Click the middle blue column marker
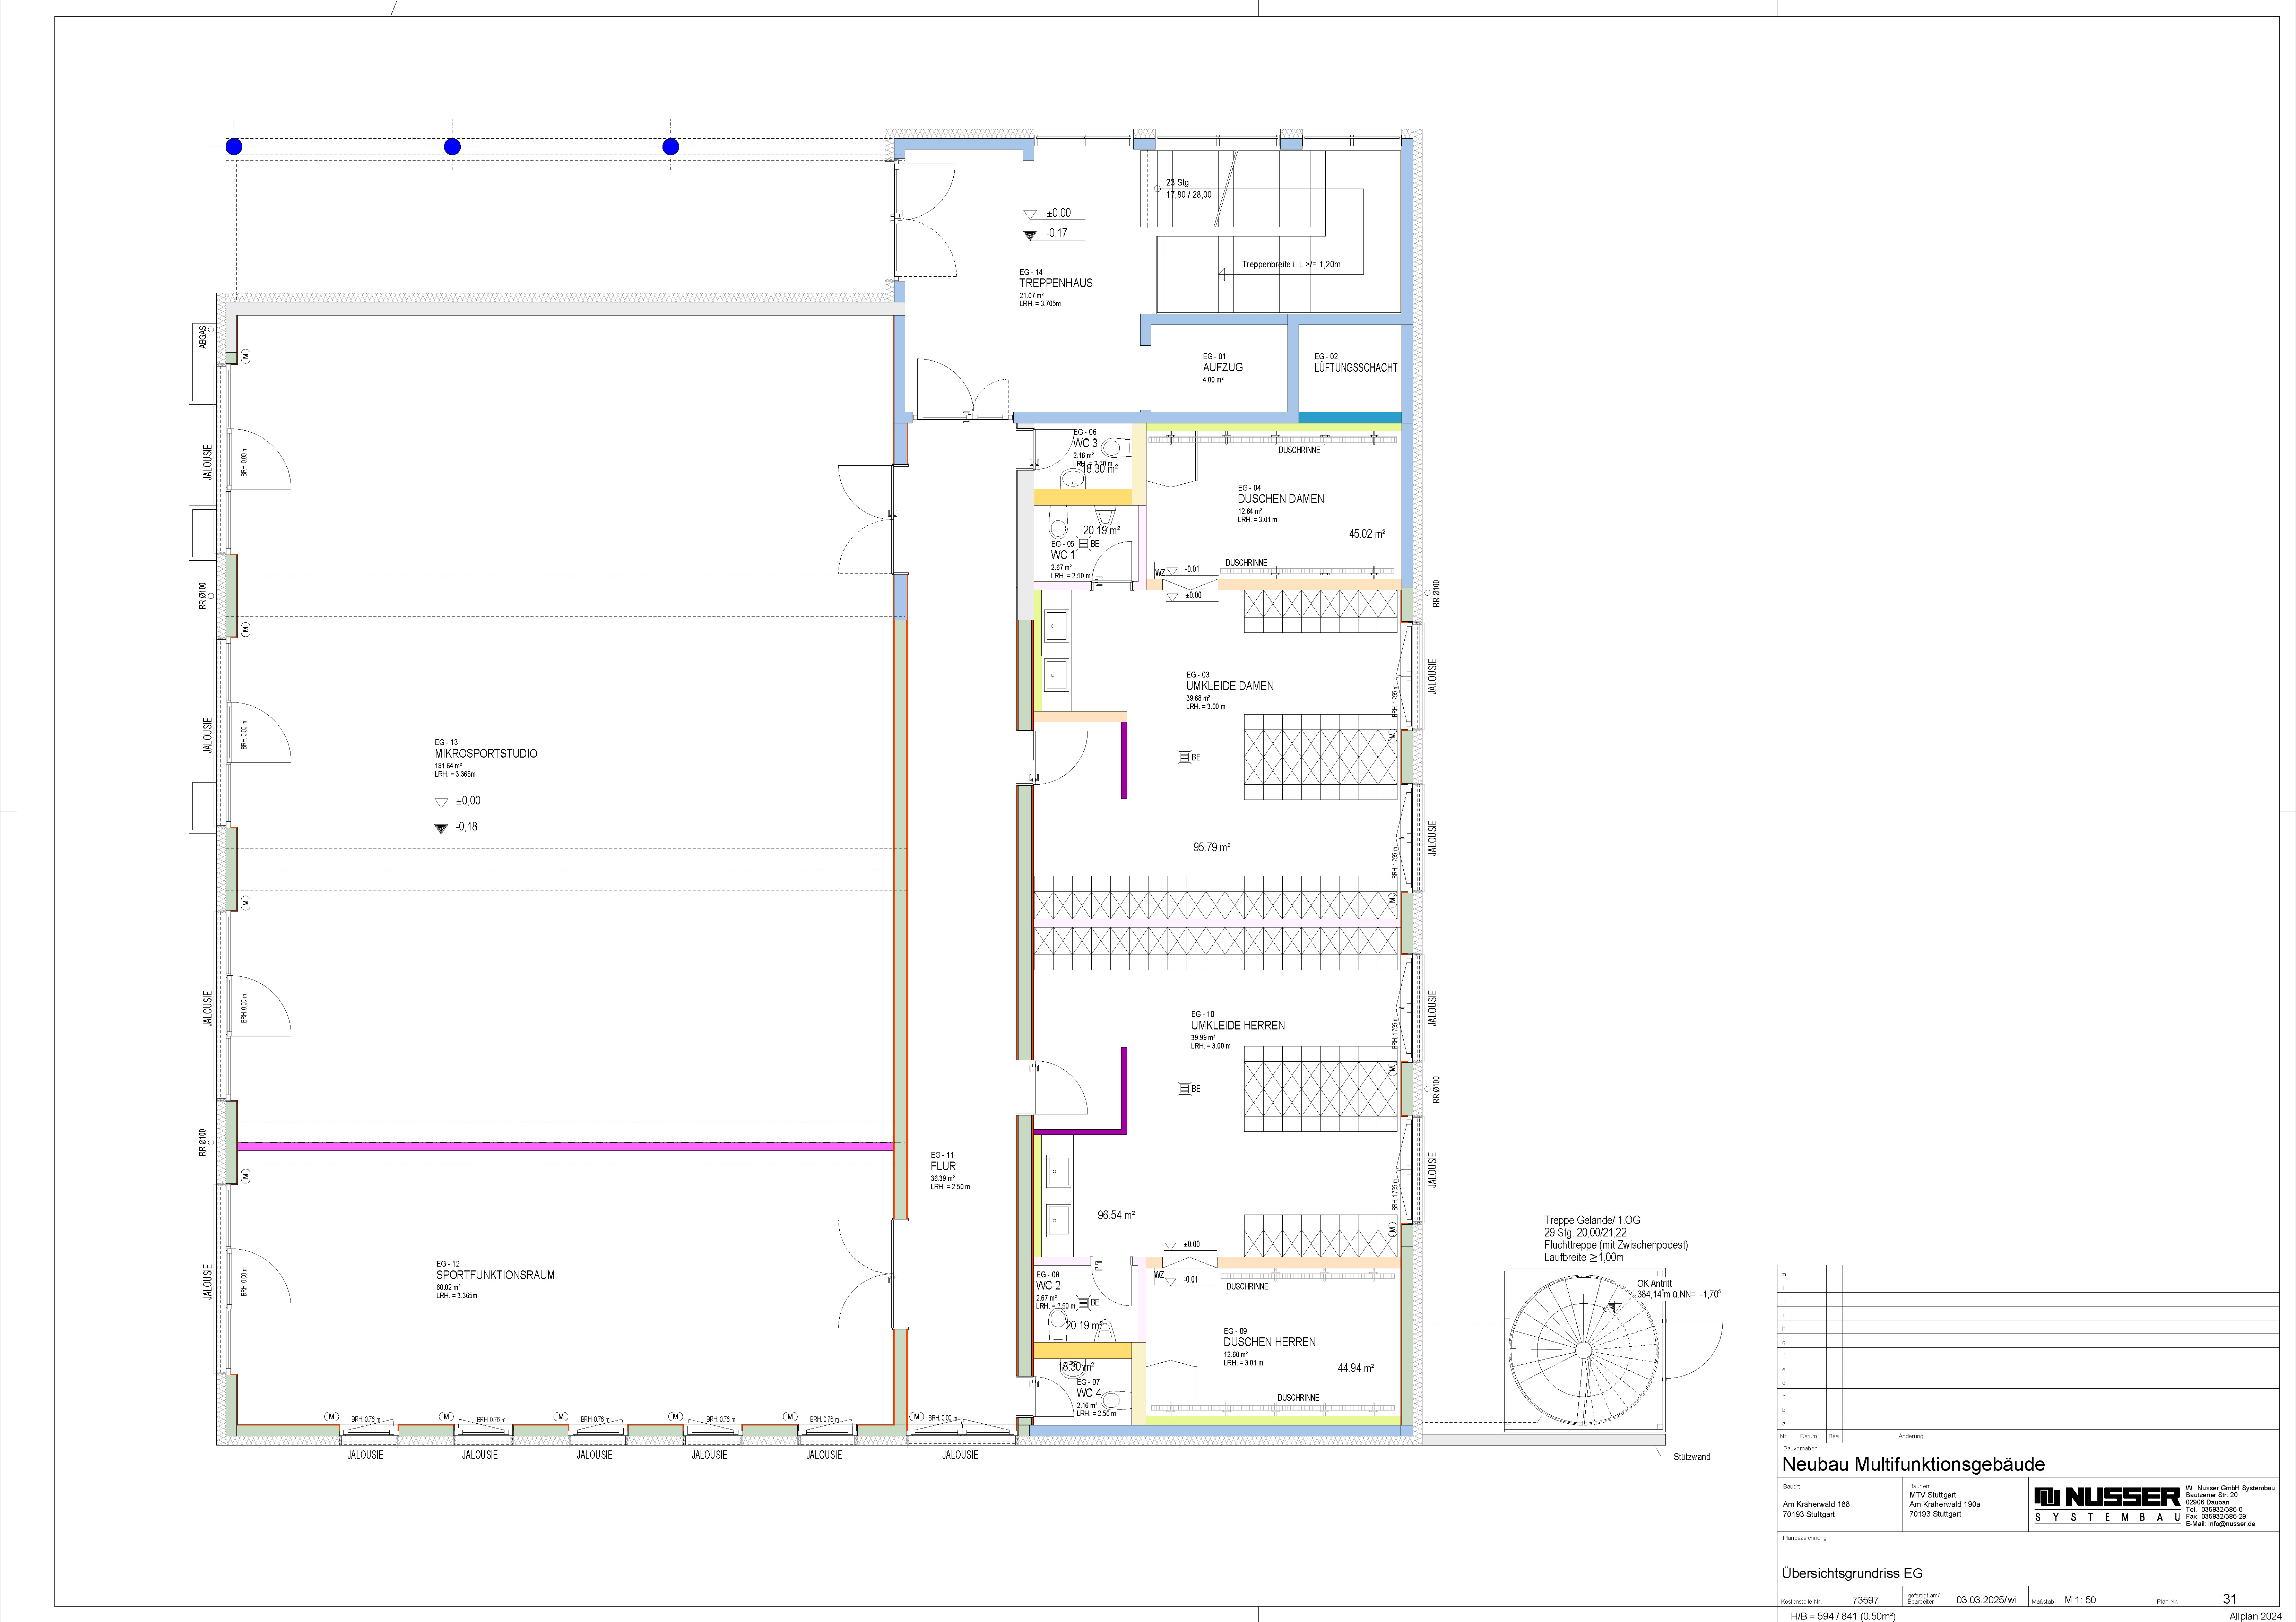 (452, 147)
